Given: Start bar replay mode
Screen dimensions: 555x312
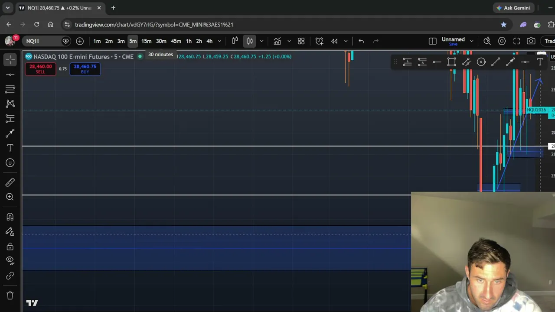Looking at the screenshot, I should pyautogui.click(x=334, y=41).
